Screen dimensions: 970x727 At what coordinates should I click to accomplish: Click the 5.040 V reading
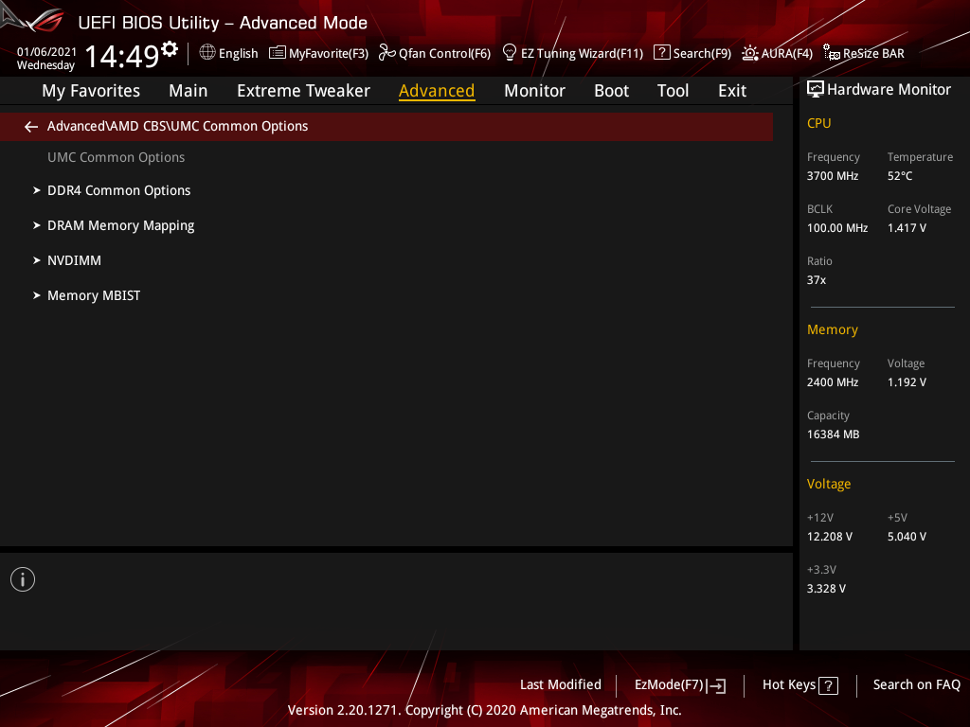click(x=907, y=537)
